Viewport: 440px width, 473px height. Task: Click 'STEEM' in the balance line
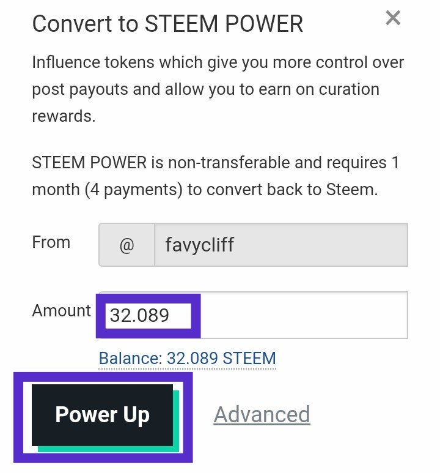coord(250,358)
